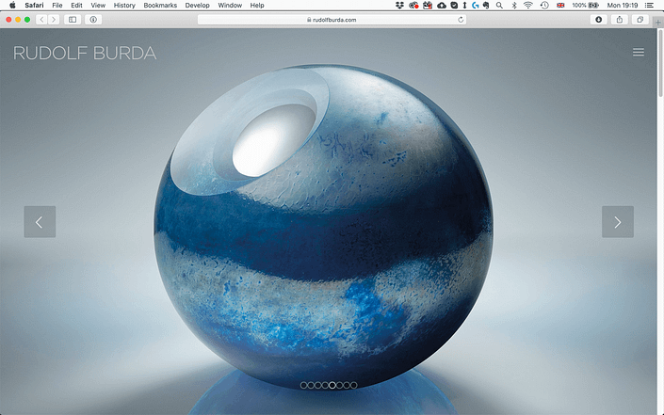Image resolution: width=664 pixels, height=415 pixels.
Task: Select the fourth slide indicator dot
Action: click(x=325, y=385)
